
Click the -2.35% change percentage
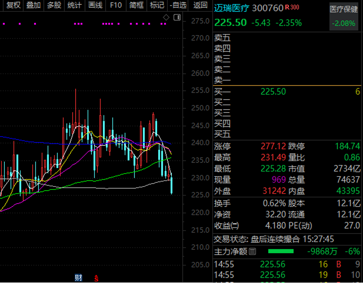[x=289, y=23]
